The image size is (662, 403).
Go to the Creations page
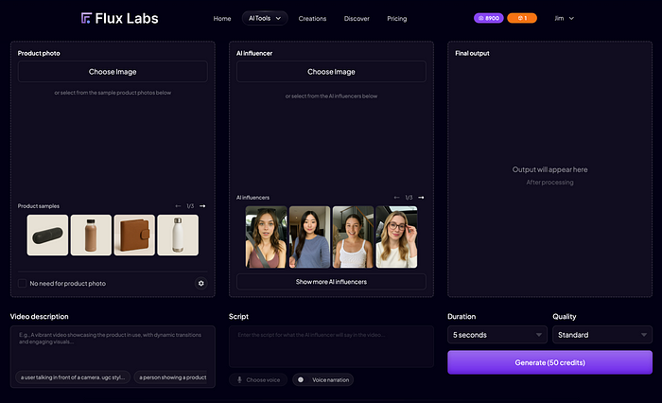(x=312, y=19)
